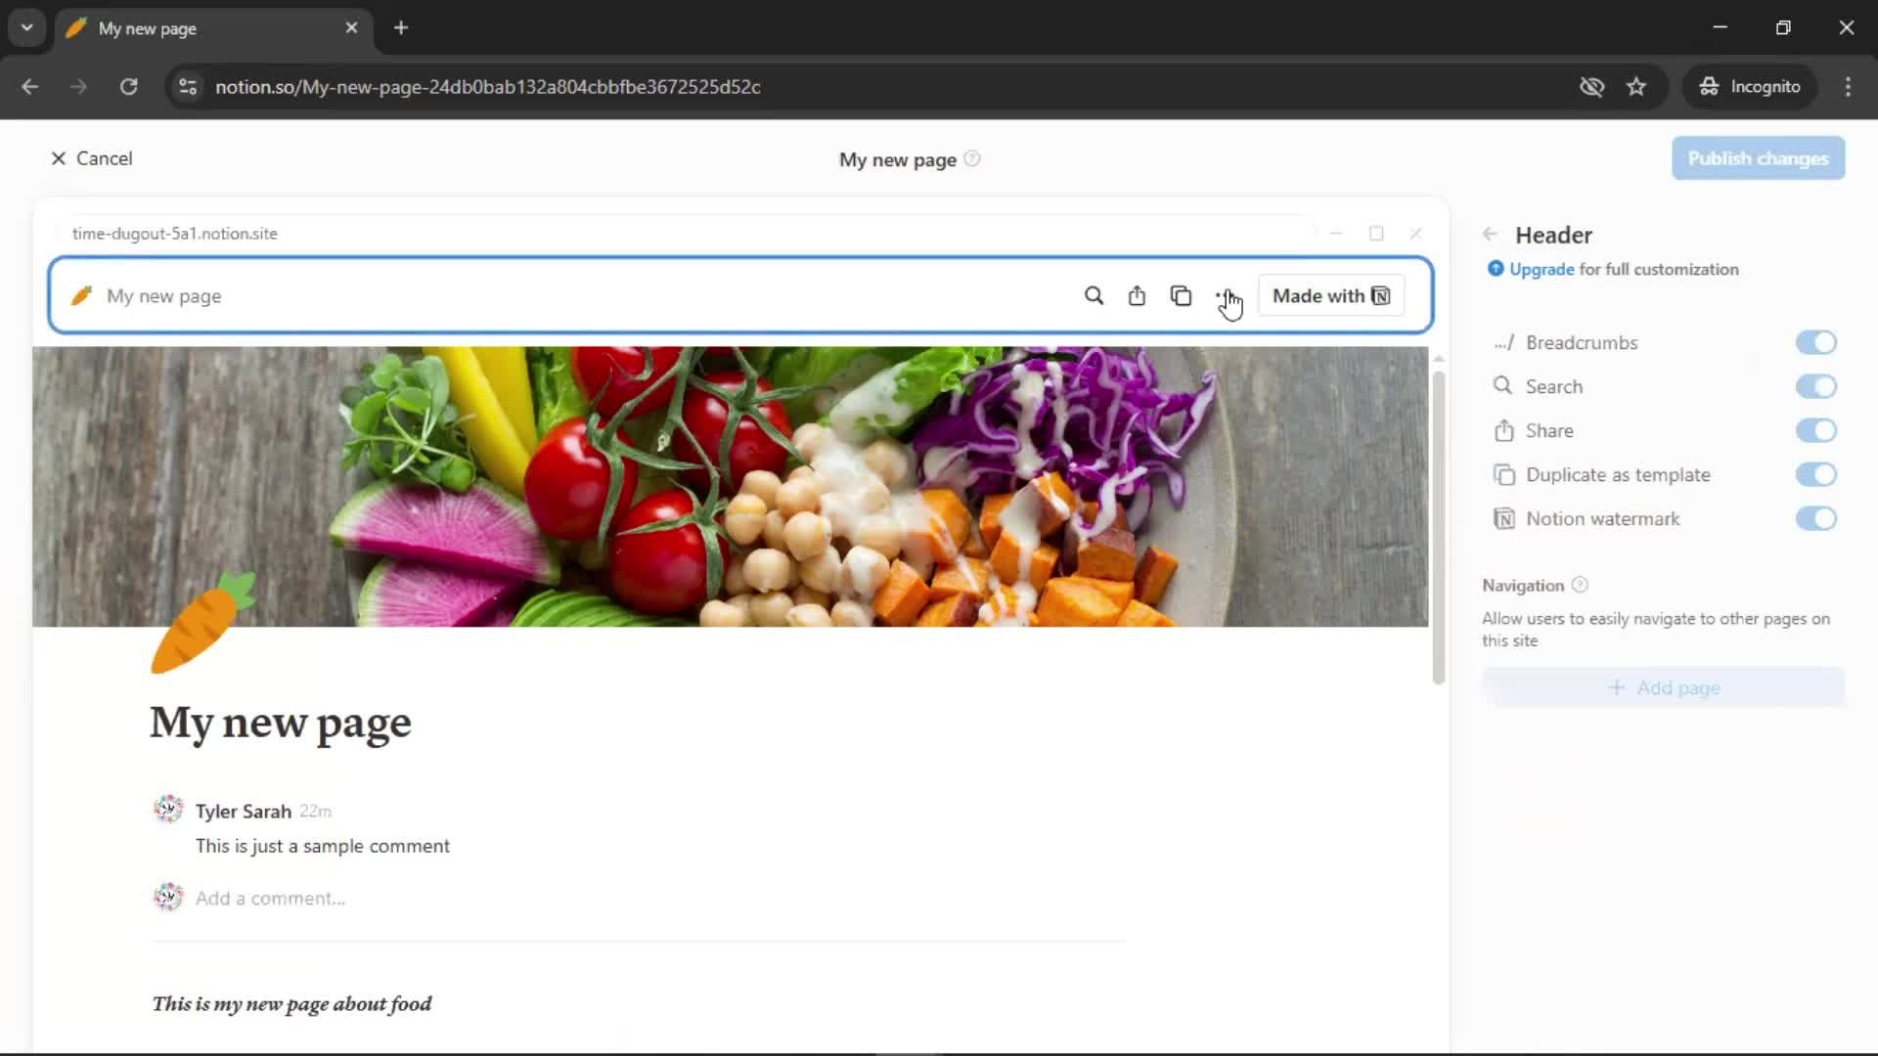Click the My new page breadcrumb text

coord(163,295)
